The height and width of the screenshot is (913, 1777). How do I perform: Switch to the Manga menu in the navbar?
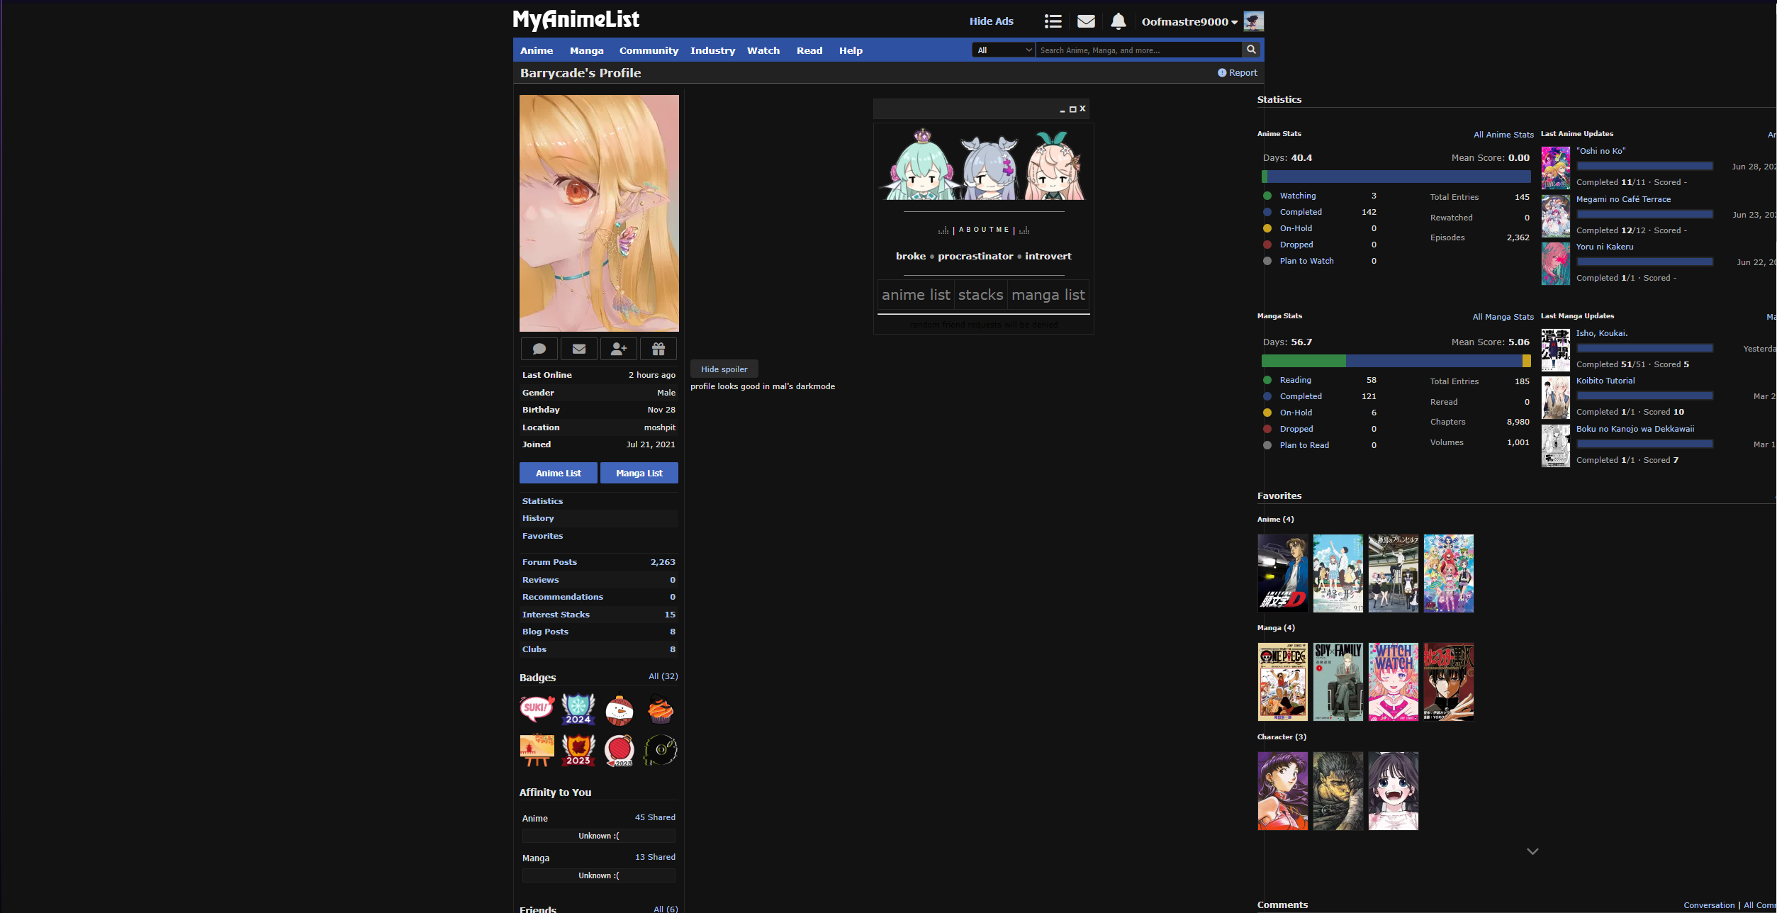coord(586,50)
